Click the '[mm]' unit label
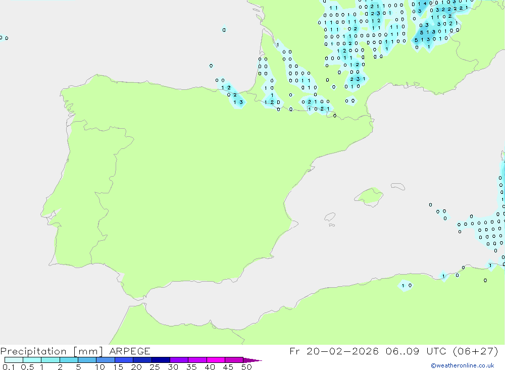505x370 pixels. pos(88,351)
